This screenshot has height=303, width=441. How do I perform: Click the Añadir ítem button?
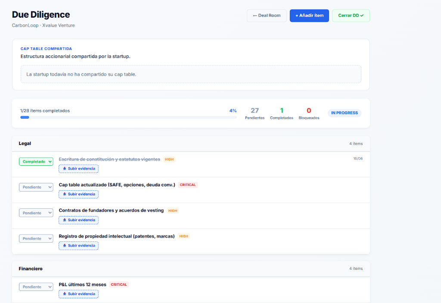(x=309, y=15)
